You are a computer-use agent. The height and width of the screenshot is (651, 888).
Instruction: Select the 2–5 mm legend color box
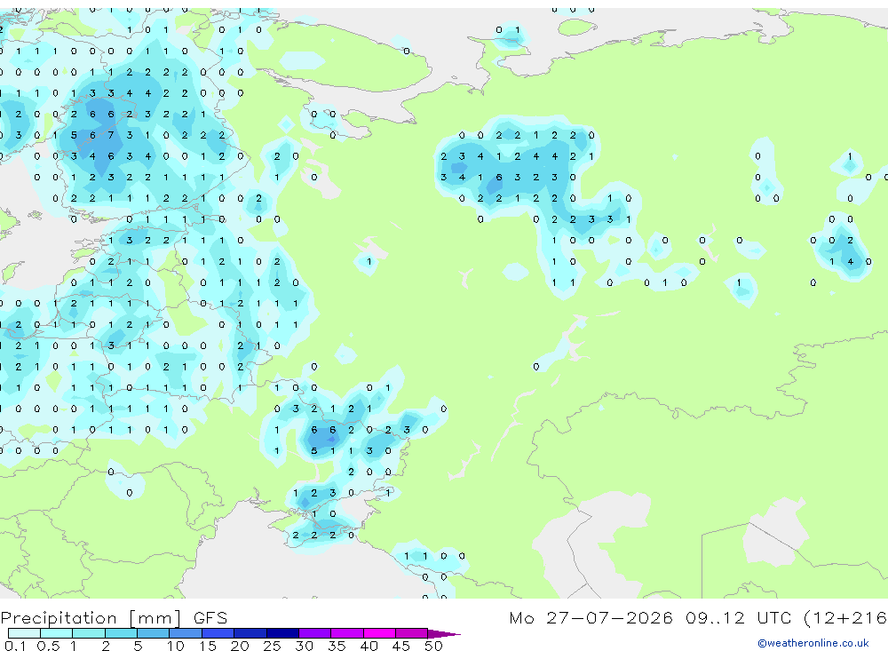[121, 633]
